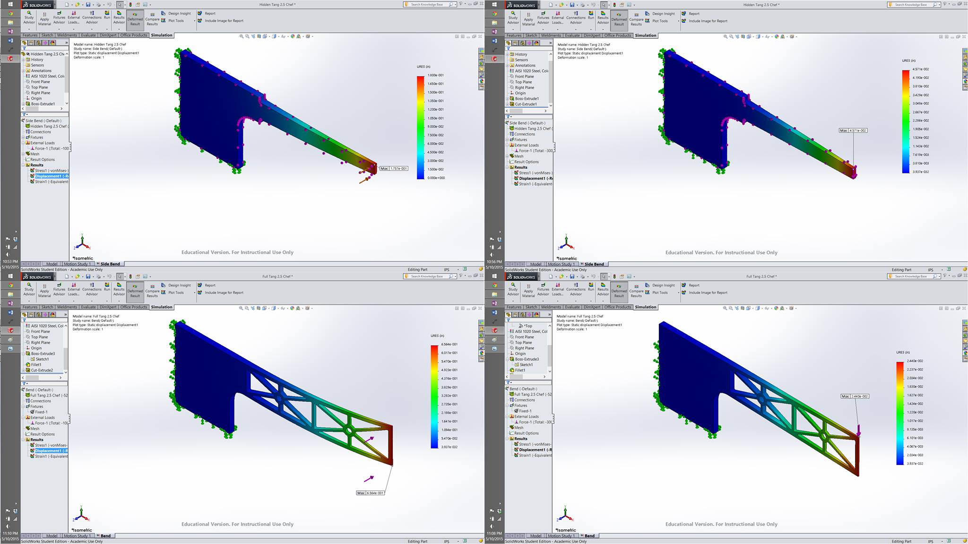This screenshot has width=968, height=544.
Task: Select the *Top view item in feature tree
Action: [528, 326]
